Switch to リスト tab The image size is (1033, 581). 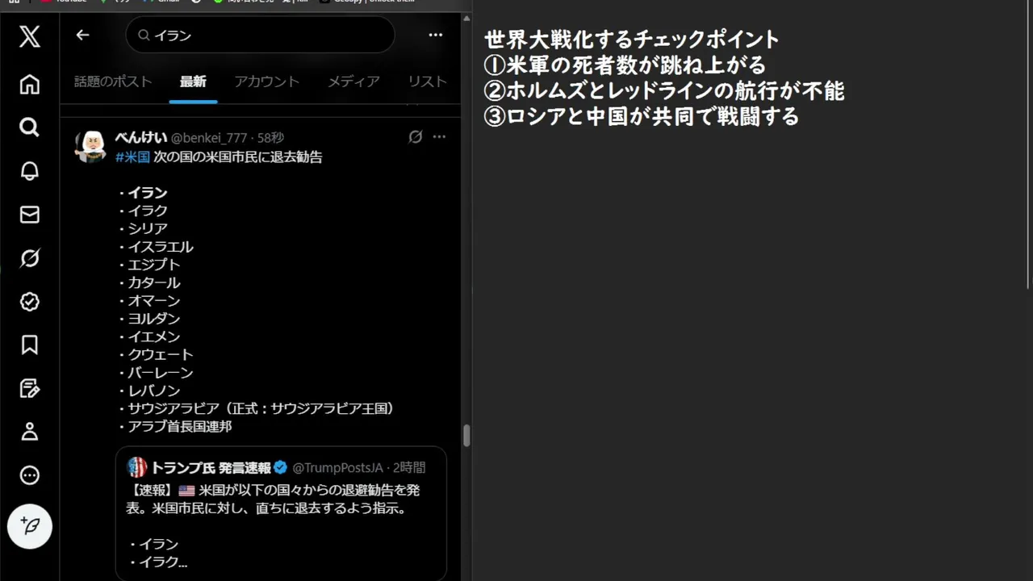click(427, 82)
